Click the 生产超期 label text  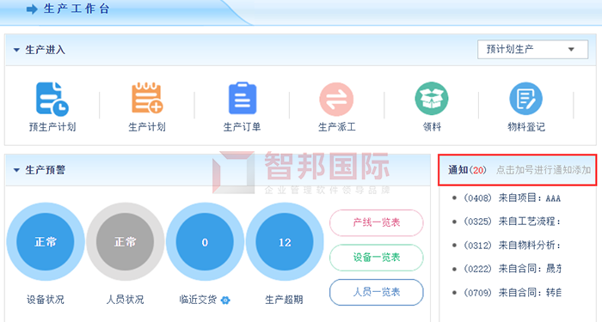point(284,300)
